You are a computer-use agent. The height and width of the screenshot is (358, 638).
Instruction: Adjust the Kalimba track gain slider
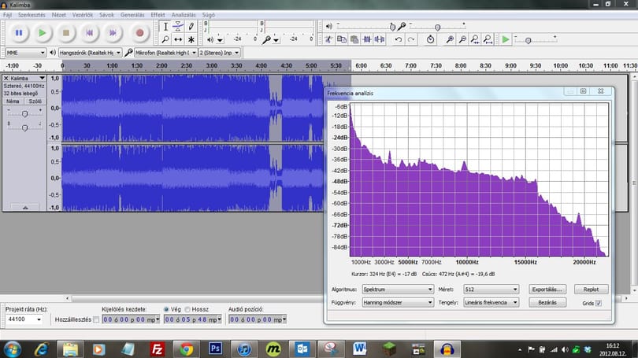(25, 114)
